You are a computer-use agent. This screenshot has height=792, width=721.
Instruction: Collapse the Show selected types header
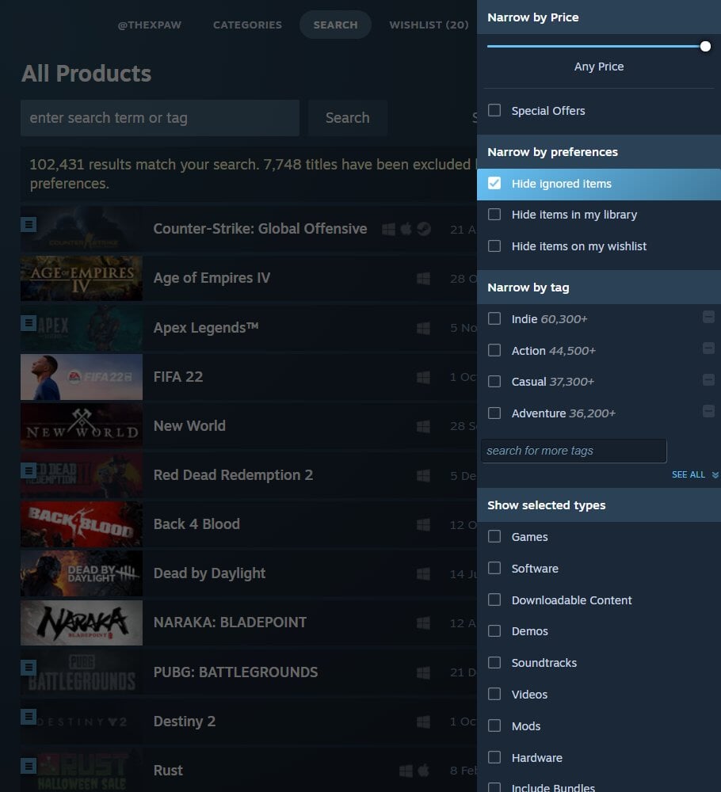599,505
